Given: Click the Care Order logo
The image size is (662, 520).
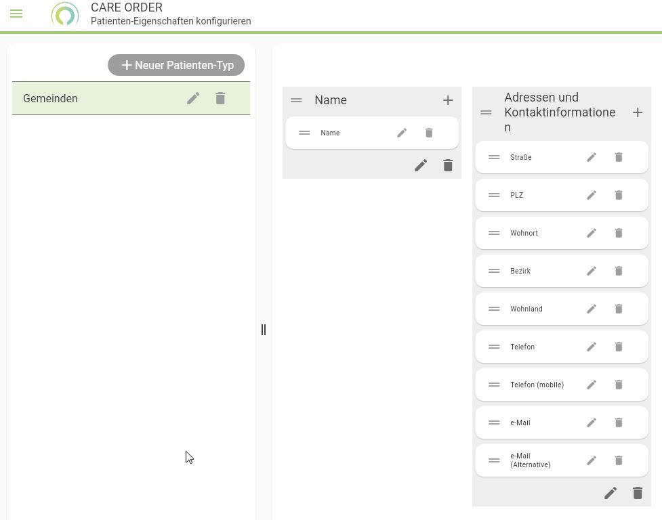Looking at the screenshot, I should click(x=65, y=14).
